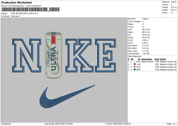This screenshot has height=126, width=178.
Task: Click the Brand column header
Action: (163, 59)
